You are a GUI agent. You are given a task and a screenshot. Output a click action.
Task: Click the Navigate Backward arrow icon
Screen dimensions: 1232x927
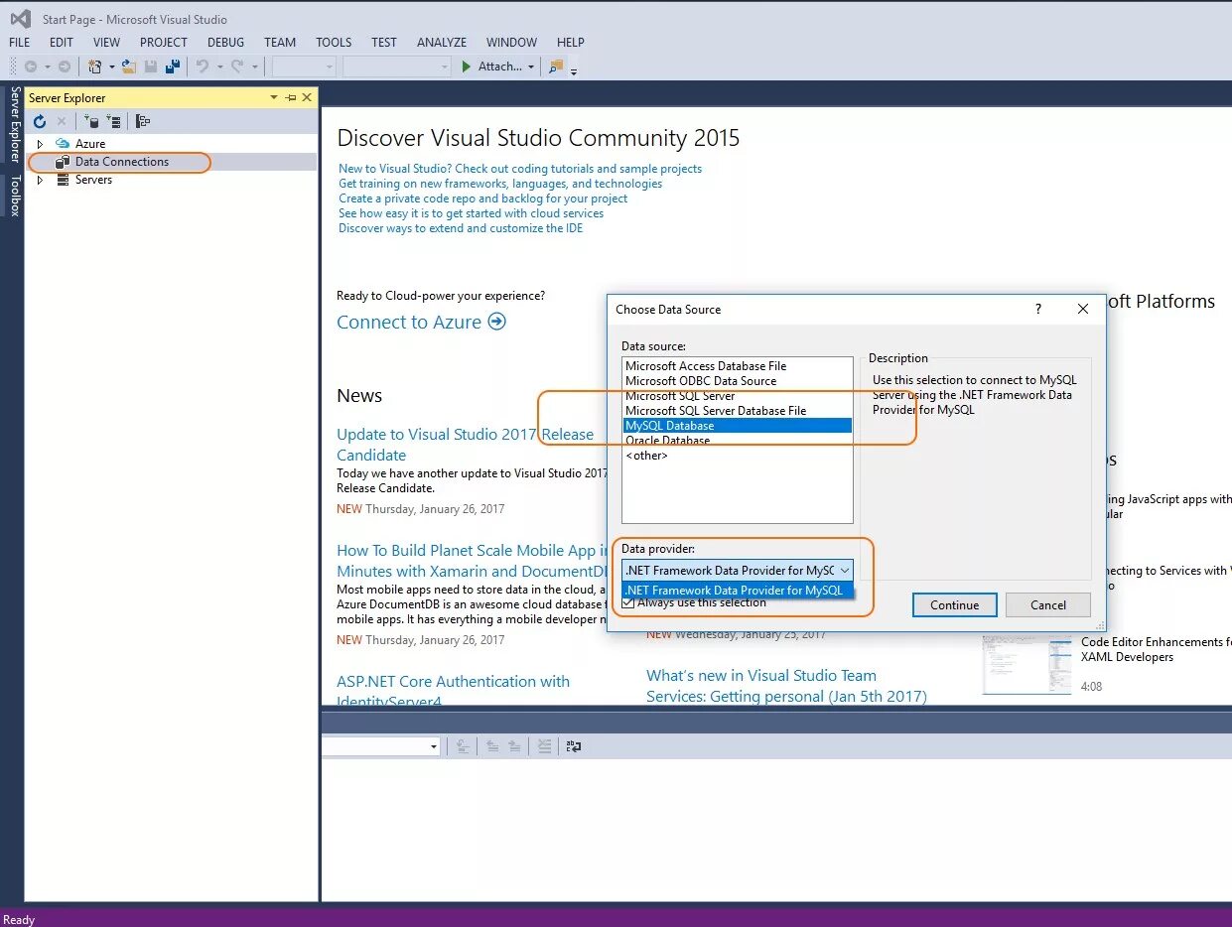pos(31,66)
